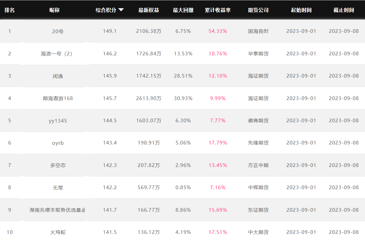Select the equity value 1726.84万

coord(149,54)
